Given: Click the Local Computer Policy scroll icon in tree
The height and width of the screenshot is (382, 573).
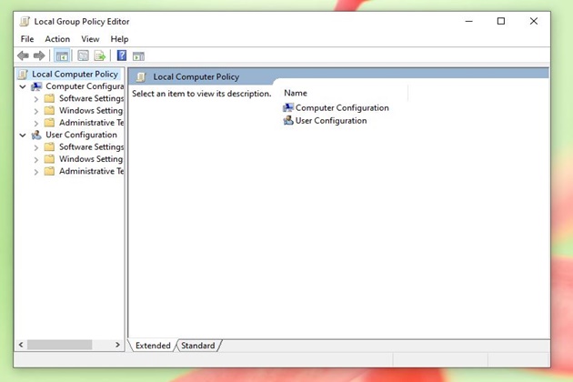Looking at the screenshot, I should tap(23, 75).
